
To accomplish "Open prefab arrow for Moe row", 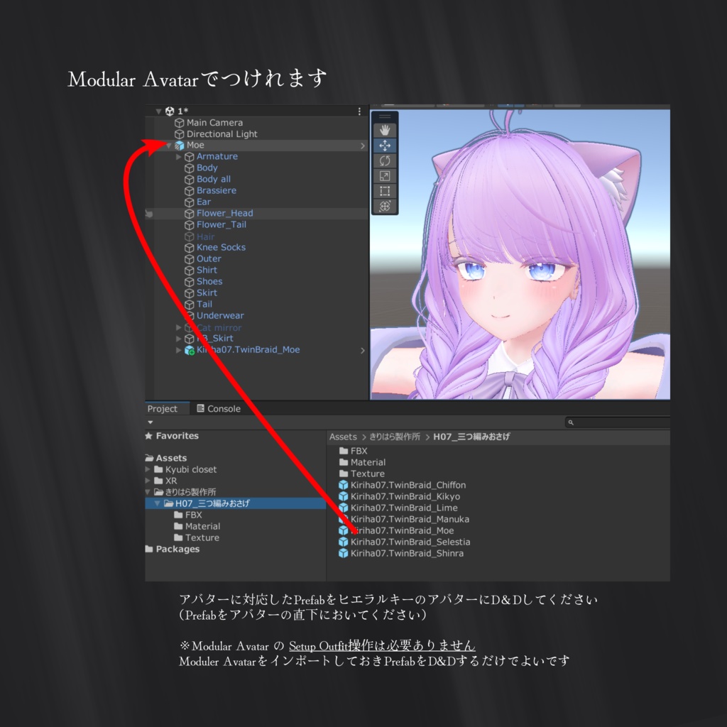I will [x=363, y=146].
